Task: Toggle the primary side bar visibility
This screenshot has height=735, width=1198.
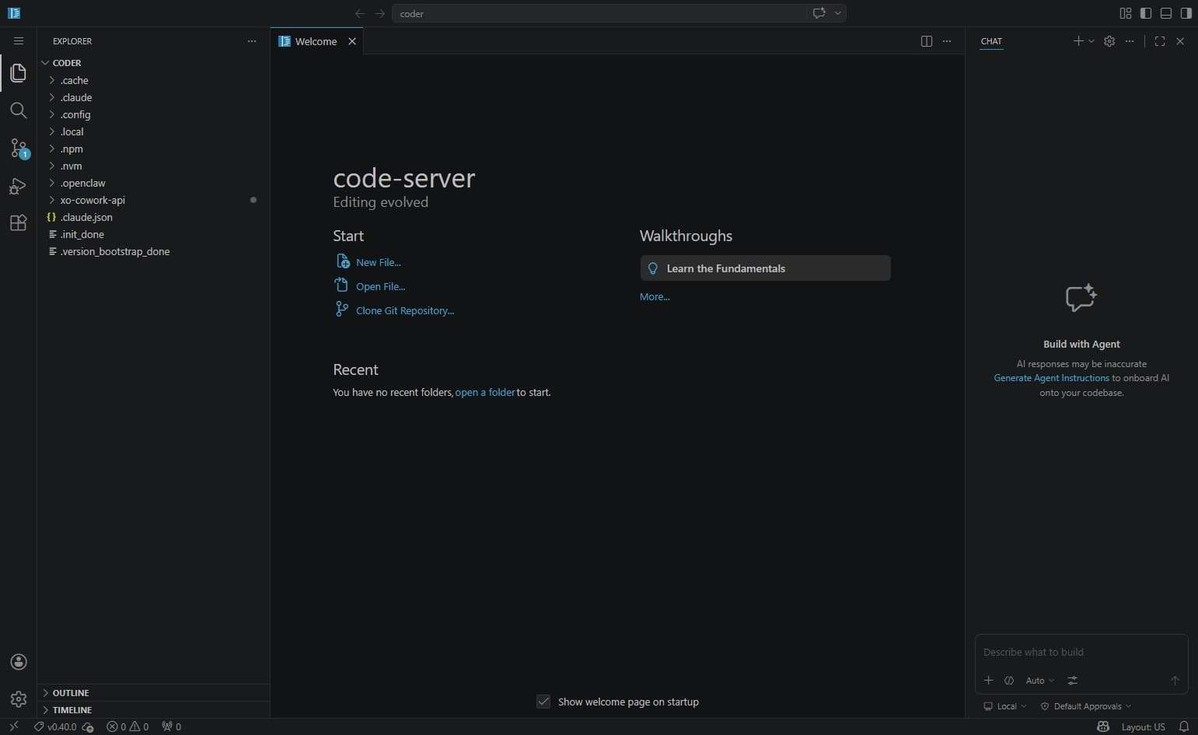Action: (x=1145, y=13)
